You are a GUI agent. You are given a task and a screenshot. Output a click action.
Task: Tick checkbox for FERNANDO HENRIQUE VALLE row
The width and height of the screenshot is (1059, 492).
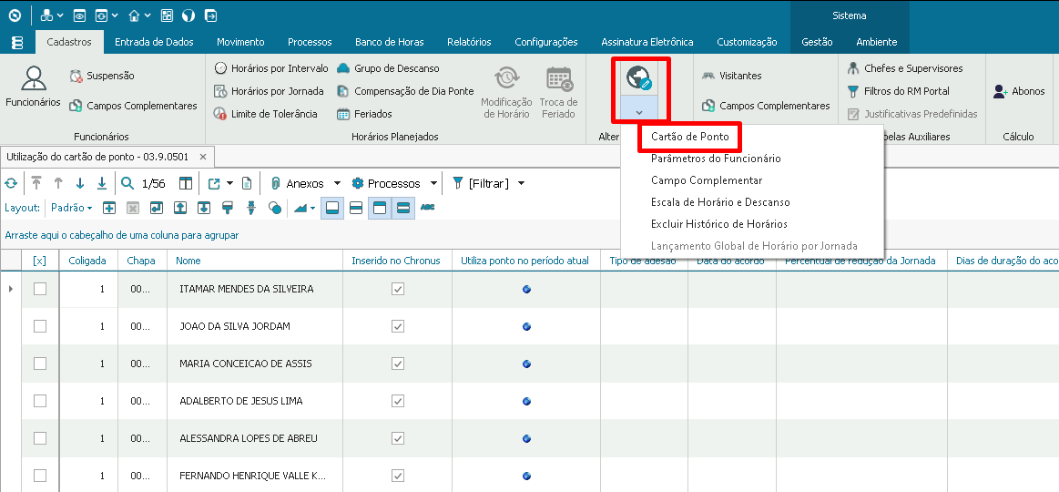coord(40,475)
